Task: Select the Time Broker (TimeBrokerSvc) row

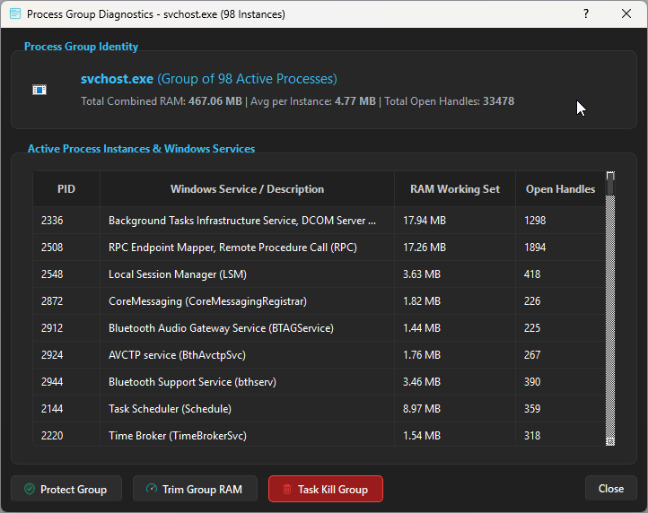Action: [319, 434]
